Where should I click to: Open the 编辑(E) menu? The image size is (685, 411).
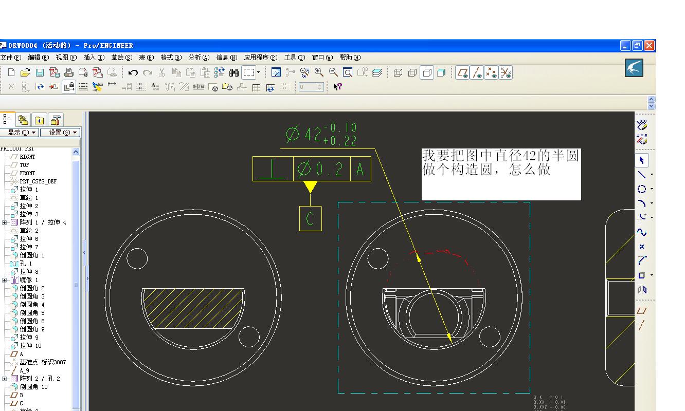pyautogui.click(x=39, y=58)
